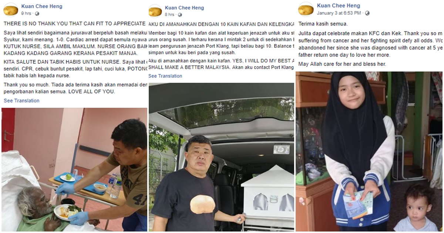Open the 8 hrs timestamp link

coord(169,15)
